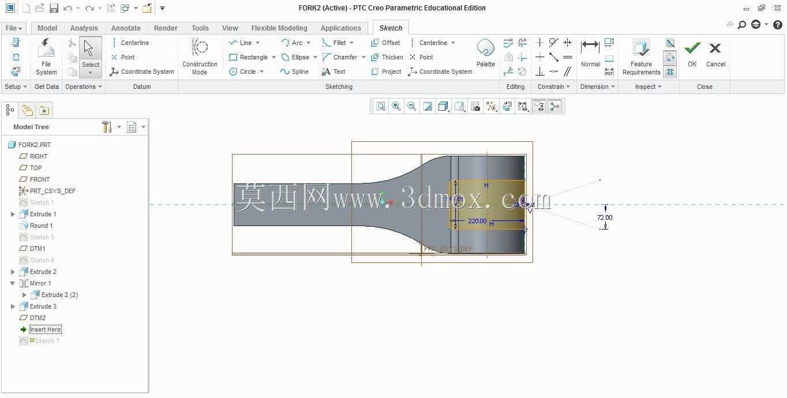Switch to the Model tab
Image resolution: width=787 pixels, height=398 pixels.
[x=47, y=28]
